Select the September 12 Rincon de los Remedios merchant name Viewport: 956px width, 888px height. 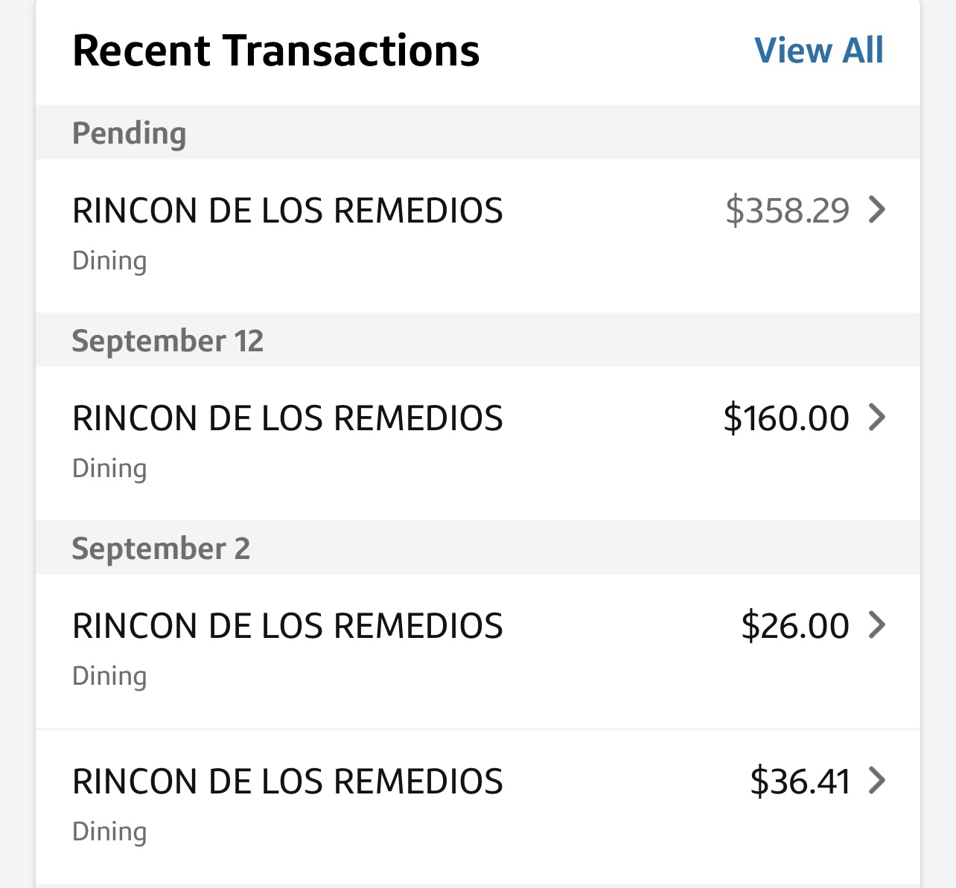click(x=287, y=418)
